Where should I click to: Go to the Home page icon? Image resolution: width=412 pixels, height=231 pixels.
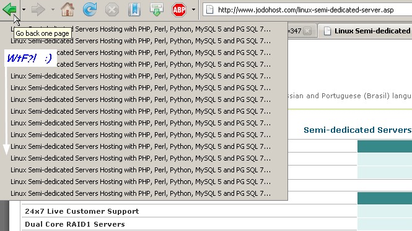(68, 10)
